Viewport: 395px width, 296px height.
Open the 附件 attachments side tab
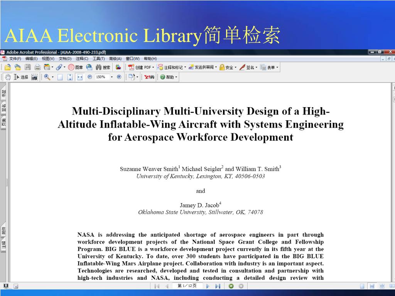click(x=3, y=230)
